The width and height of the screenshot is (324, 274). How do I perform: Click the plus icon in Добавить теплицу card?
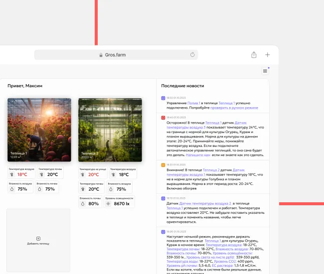click(38, 239)
